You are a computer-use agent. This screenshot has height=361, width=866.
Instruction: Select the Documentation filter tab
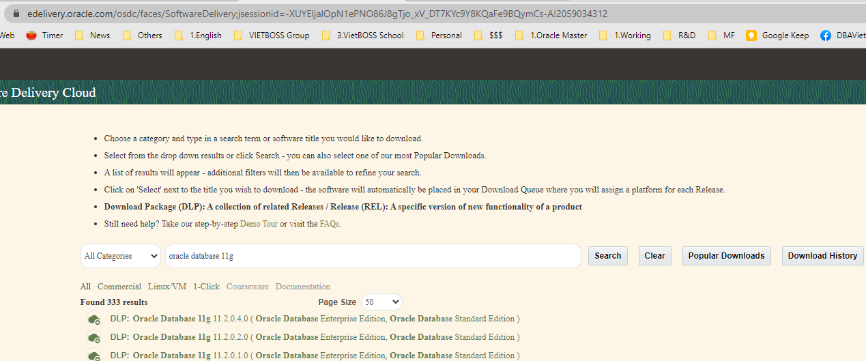(303, 287)
